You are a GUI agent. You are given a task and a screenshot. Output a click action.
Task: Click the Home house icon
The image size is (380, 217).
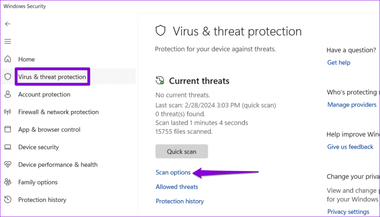8,59
